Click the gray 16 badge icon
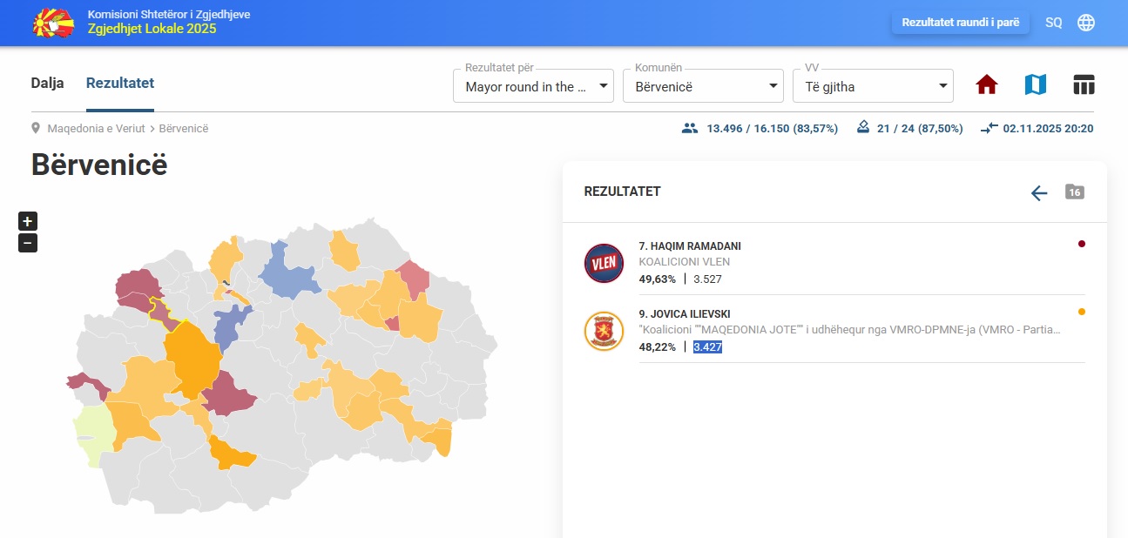 coord(1075,192)
